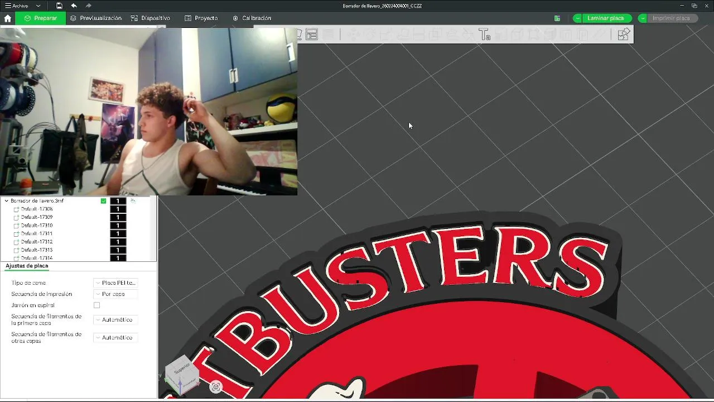Open the Assembly view puzzle icon
This screenshot has height=402, width=714.
pyautogui.click(x=624, y=35)
